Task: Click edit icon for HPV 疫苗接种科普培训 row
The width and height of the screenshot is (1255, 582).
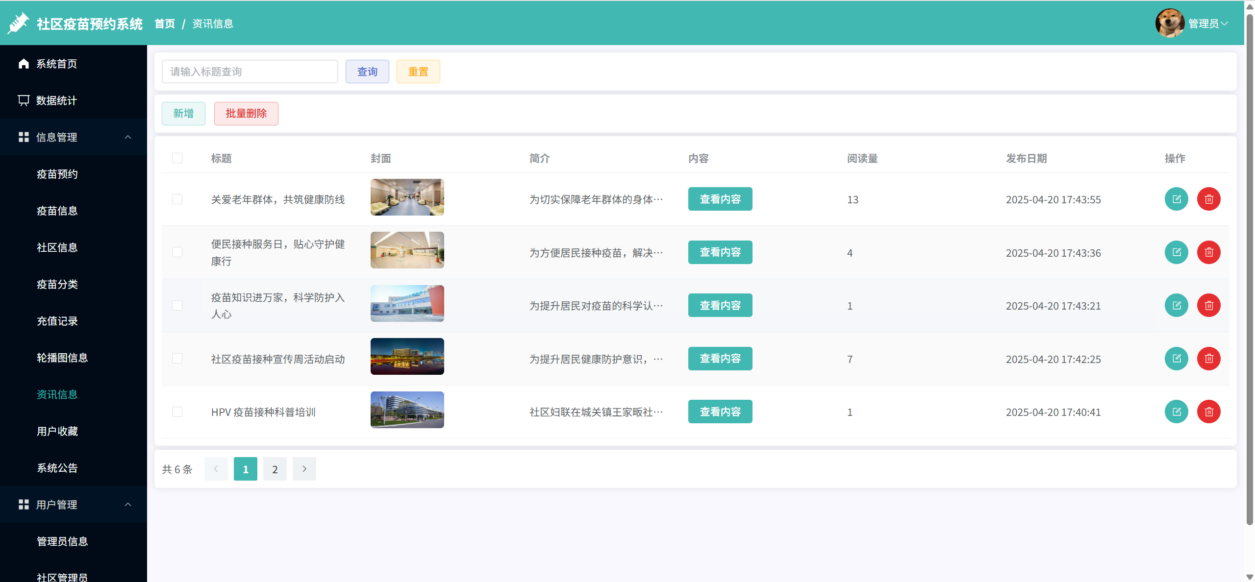Action: 1176,412
